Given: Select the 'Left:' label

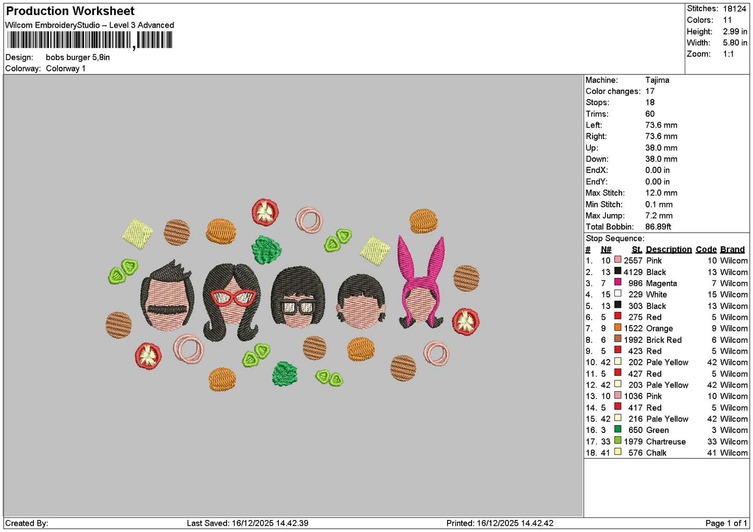Looking at the screenshot, I should [x=594, y=125].
